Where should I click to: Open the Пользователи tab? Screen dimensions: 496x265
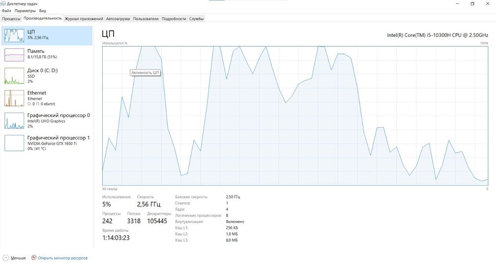tap(145, 19)
